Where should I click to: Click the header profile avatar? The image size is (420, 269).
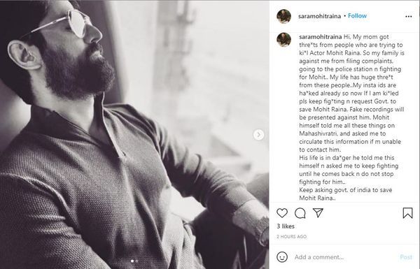coord(284,16)
